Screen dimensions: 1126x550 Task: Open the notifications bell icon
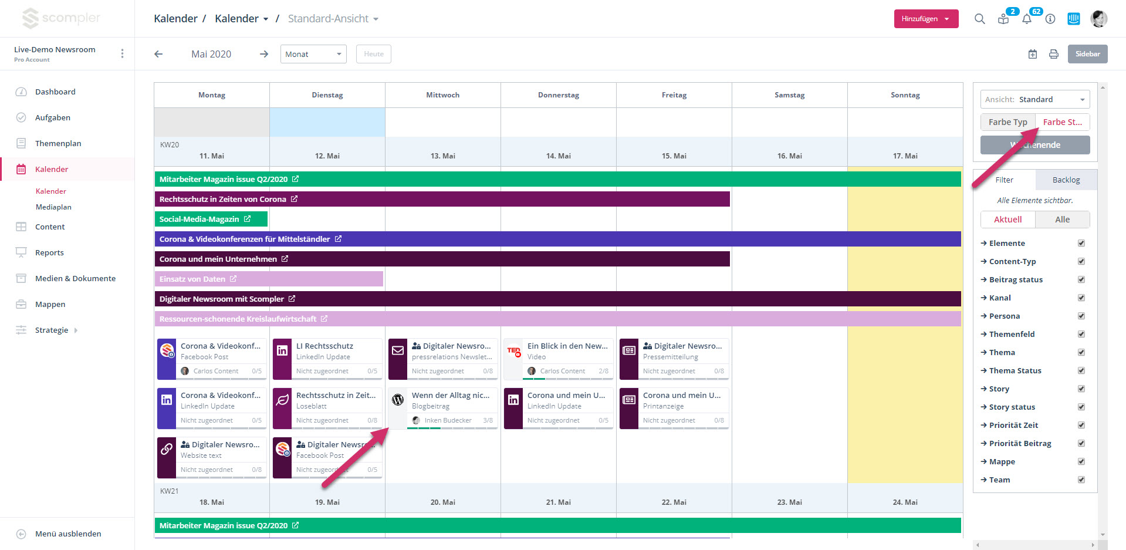pyautogui.click(x=1027, y=19)
